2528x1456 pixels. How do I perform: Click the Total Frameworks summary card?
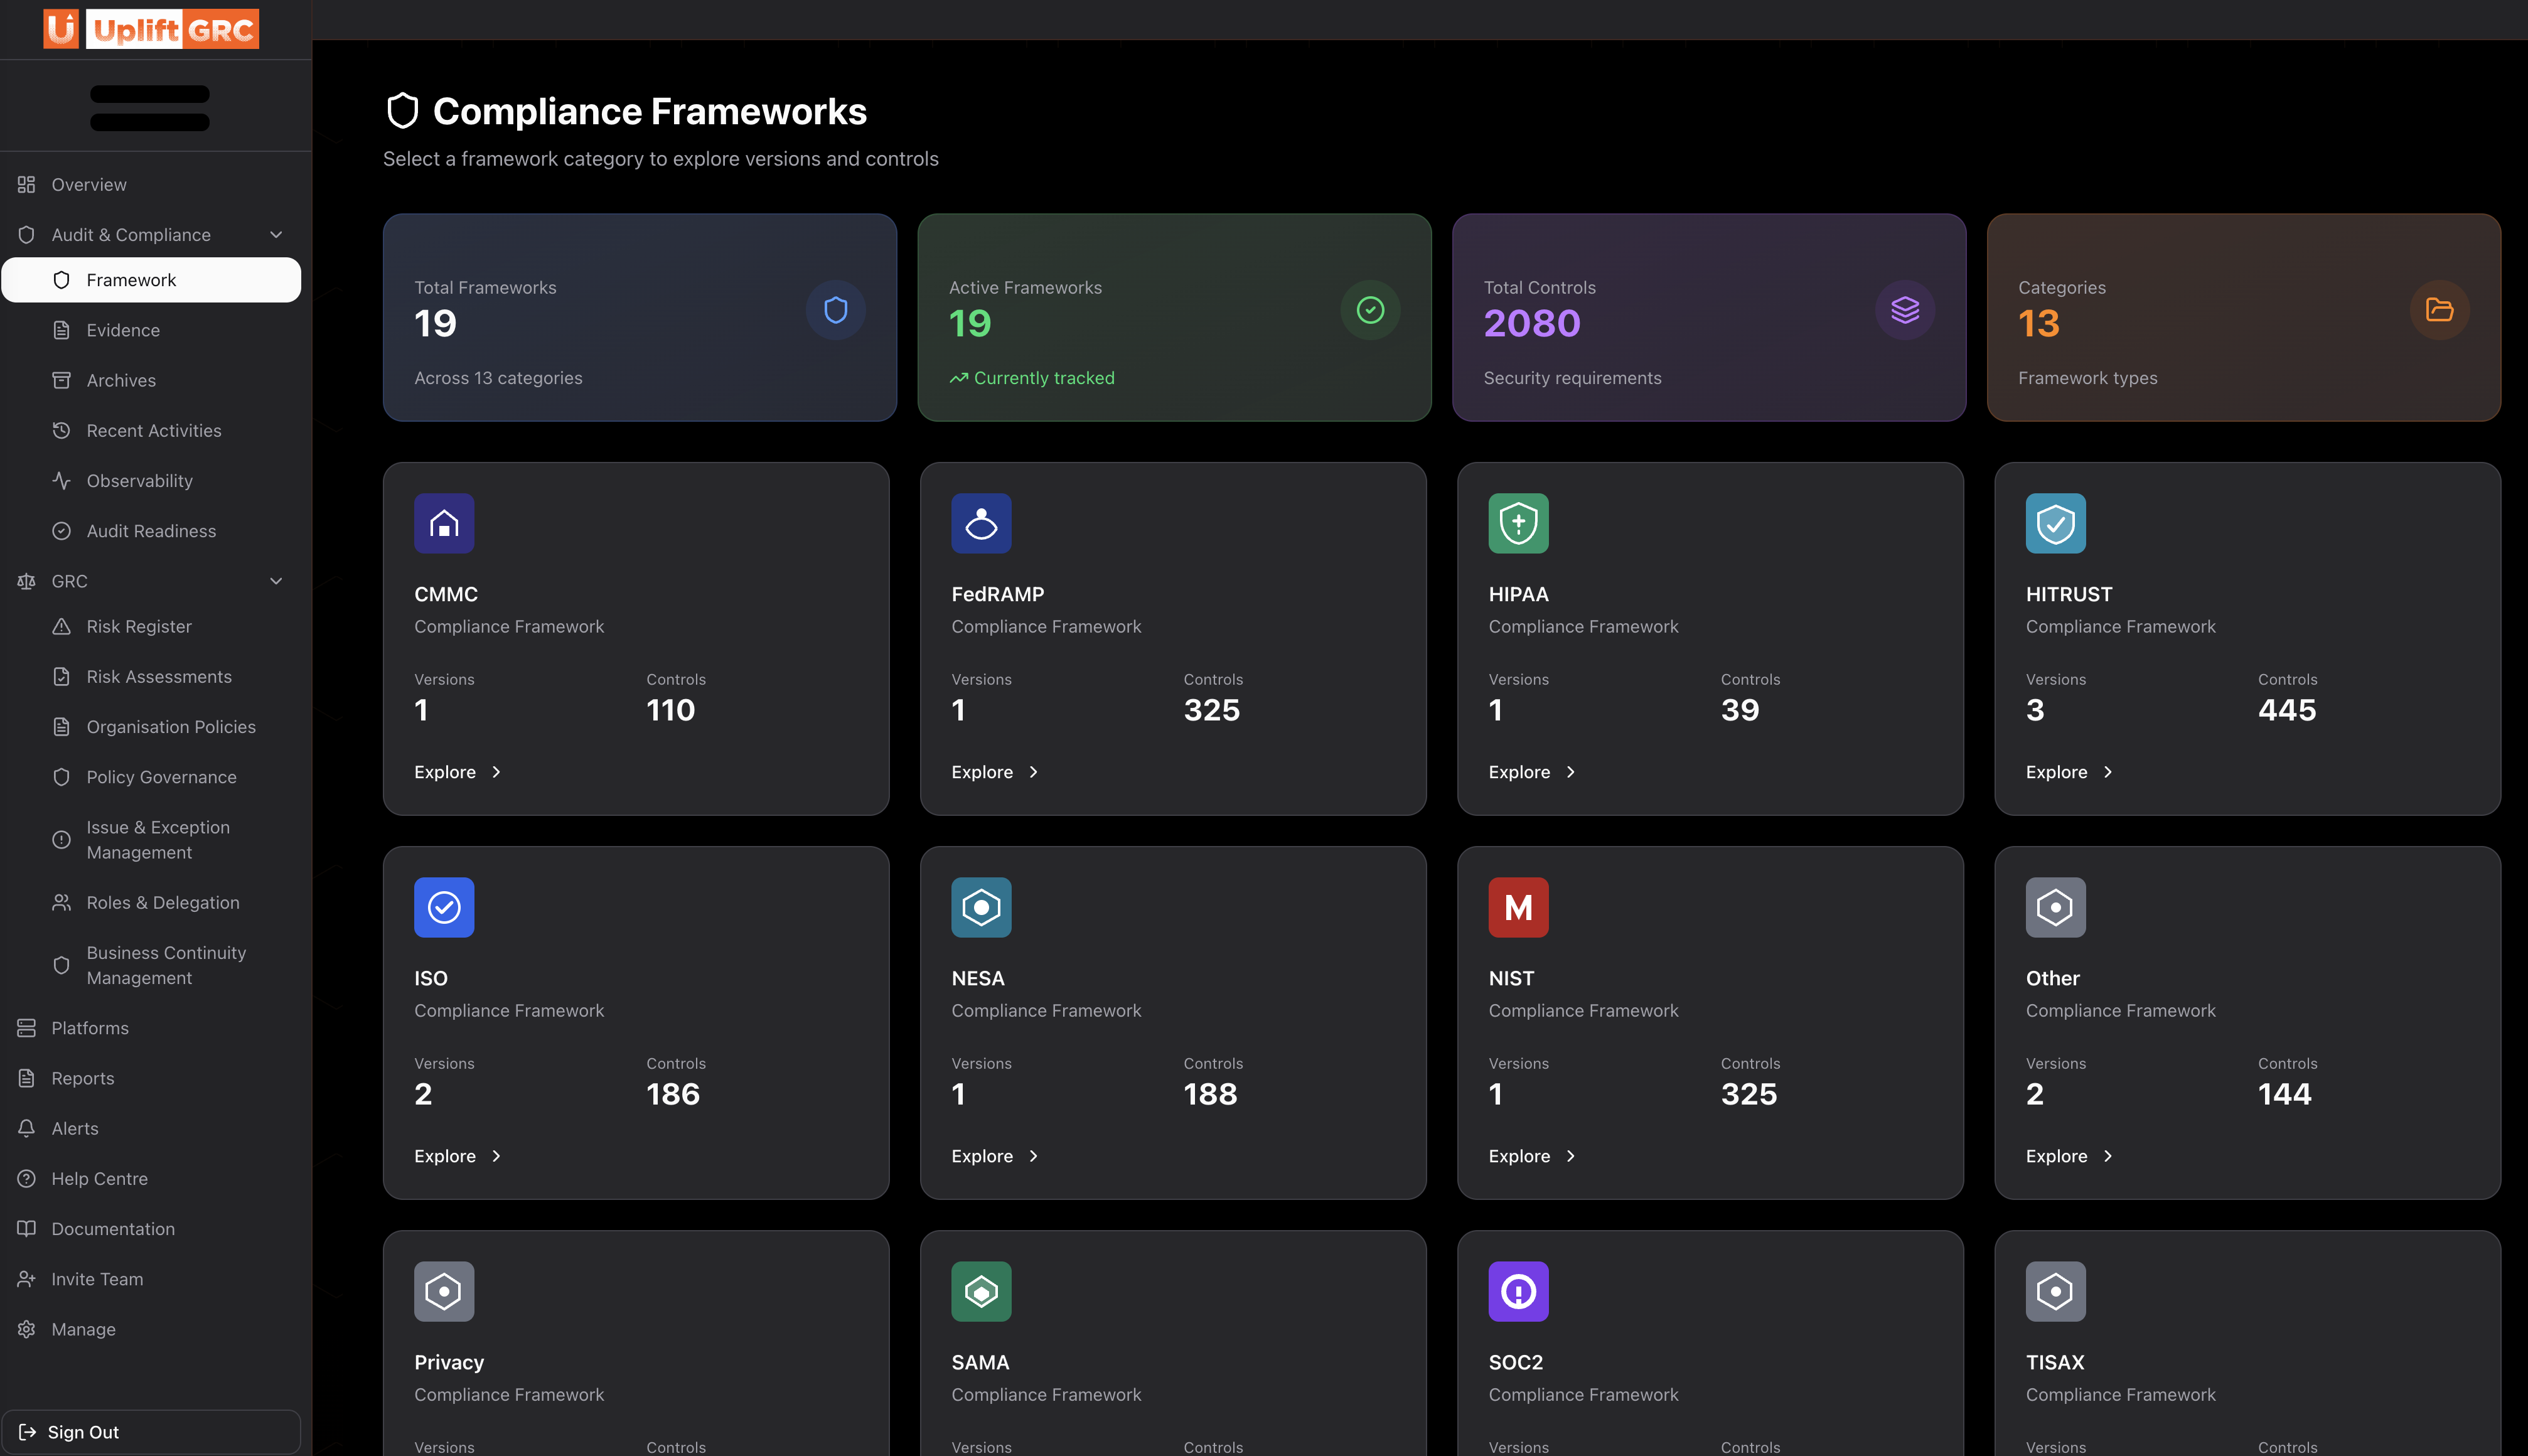(x=640, y=317)
